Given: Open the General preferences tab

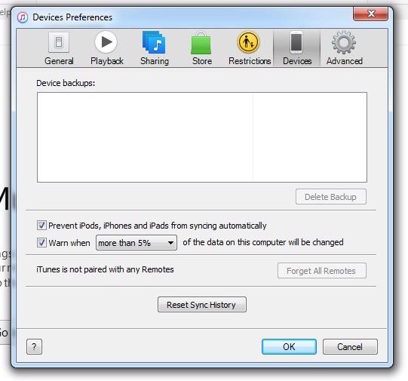Looking at the screenshot, I should point(59,48).
